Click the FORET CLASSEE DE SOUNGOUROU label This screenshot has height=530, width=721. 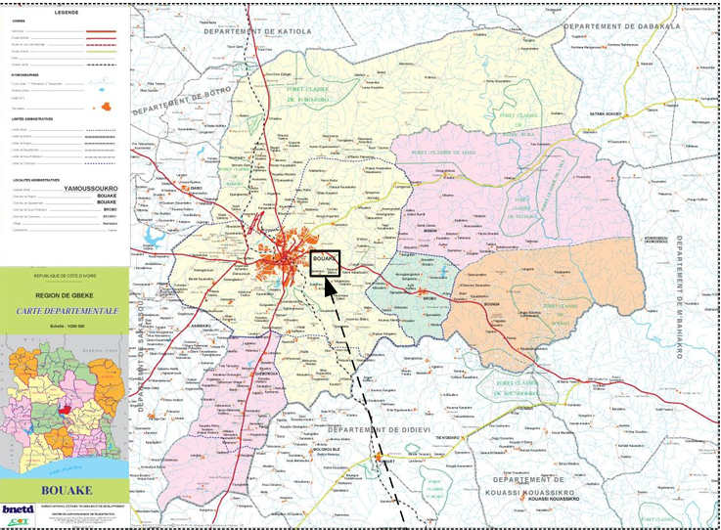[x=517, y=388]
